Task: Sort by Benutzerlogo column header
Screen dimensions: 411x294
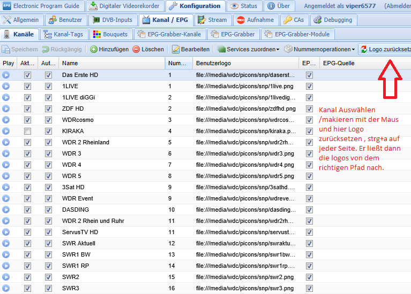Action: pos(245,63)
